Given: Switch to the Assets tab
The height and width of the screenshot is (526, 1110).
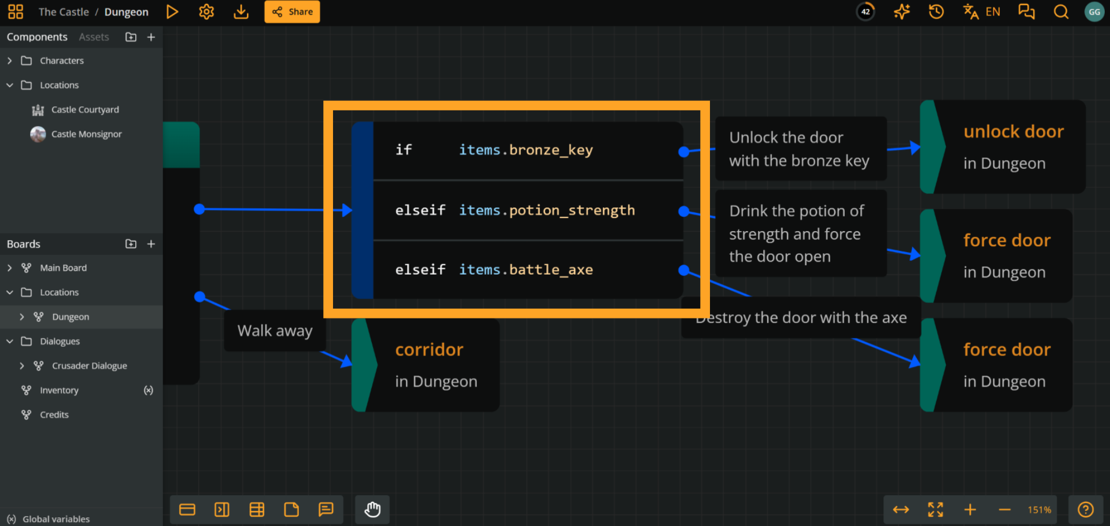Looking at the screenshot, I should click(x=94, y=37).
